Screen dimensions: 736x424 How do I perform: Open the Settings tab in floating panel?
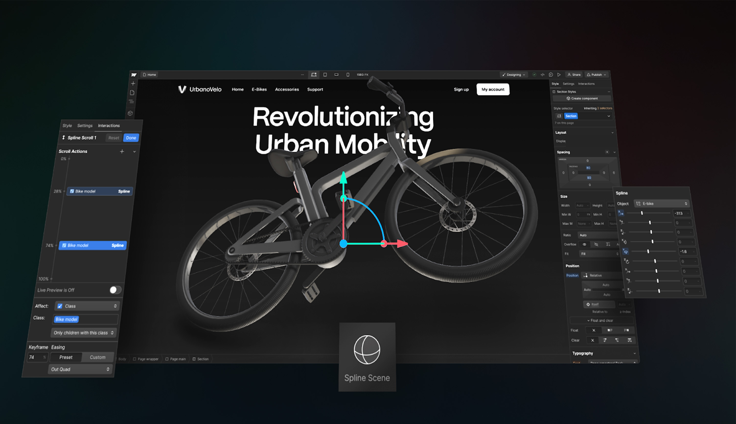click(x=85, y=126)
